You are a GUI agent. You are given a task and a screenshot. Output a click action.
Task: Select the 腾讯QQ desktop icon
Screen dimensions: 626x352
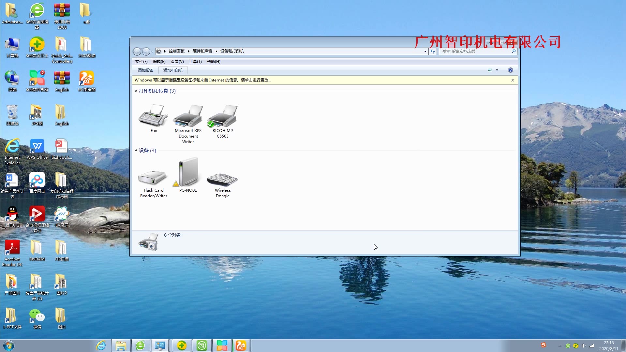(12, 216)
